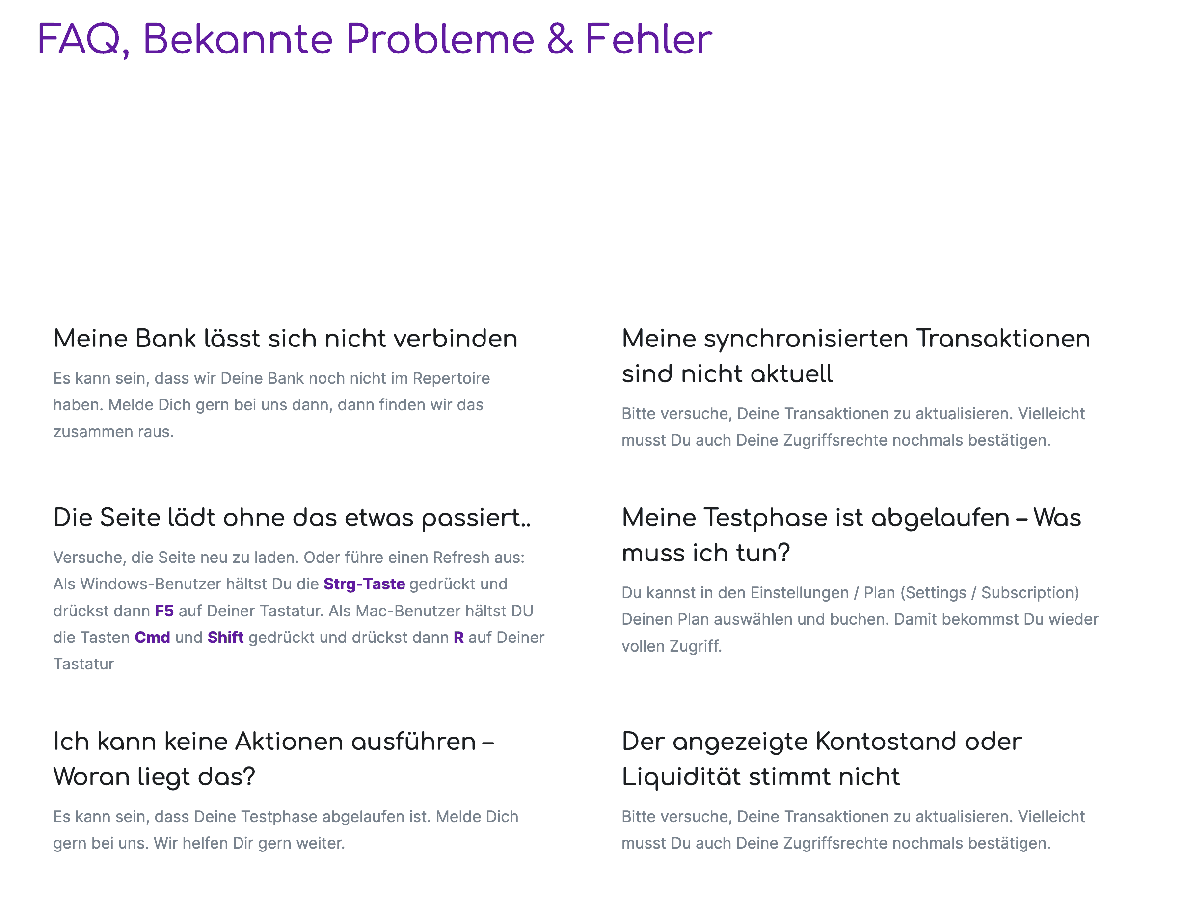This screenshot has width=1184, height=904.
Task: Click the purple "F5" key text
Action: [164, 611]
